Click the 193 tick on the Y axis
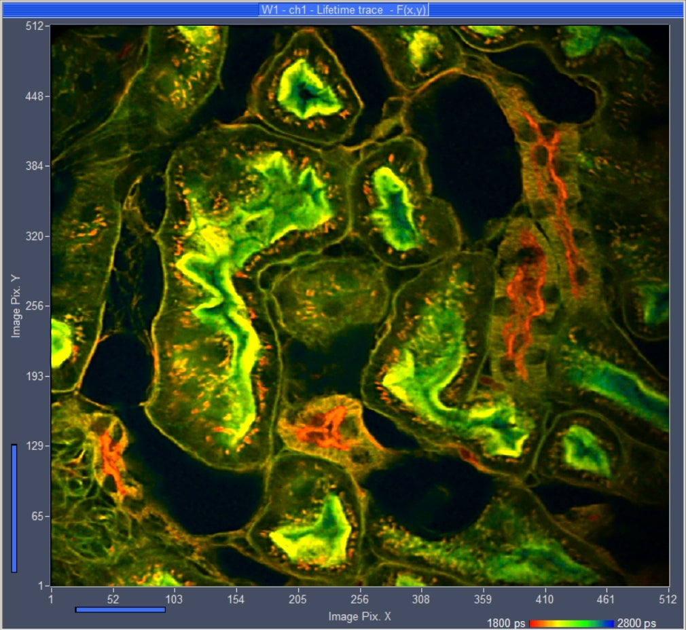Viewport: 686px width, 630px height. click(x=35, y=376)
